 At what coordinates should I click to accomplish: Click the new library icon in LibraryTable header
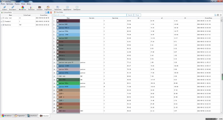pyautogui.click(x=46, y=13)
